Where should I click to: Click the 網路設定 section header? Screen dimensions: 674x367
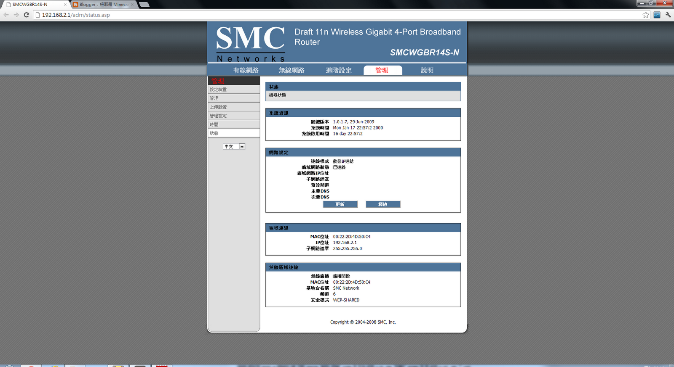pyautogui.click(x=363, y=153)
